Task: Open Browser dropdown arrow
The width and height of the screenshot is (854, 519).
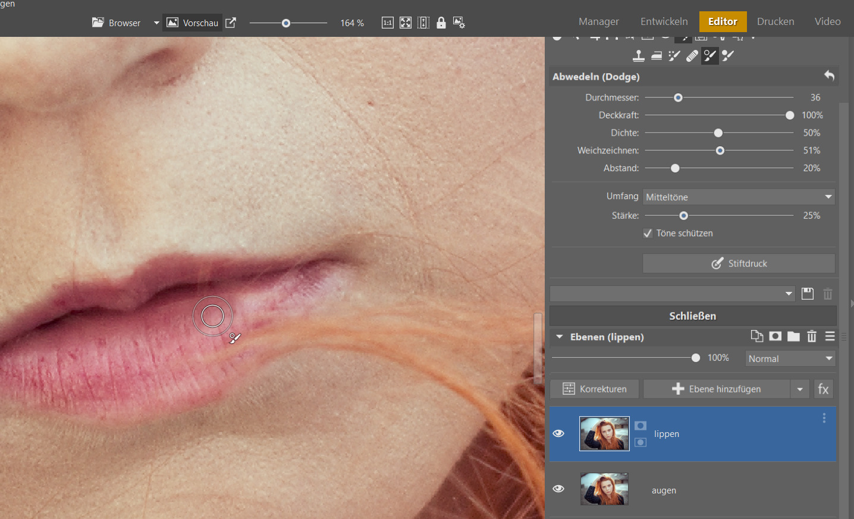Action: (156, 23)
